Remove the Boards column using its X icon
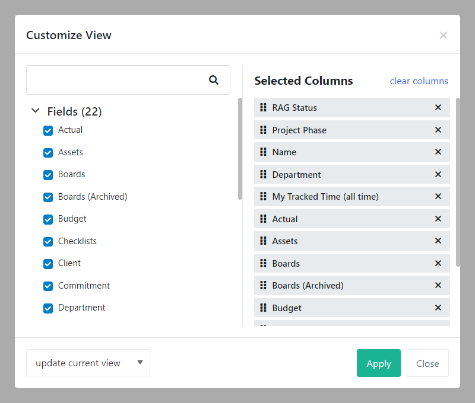This screenshot has height=403, width=475. [x=438, y=263]
